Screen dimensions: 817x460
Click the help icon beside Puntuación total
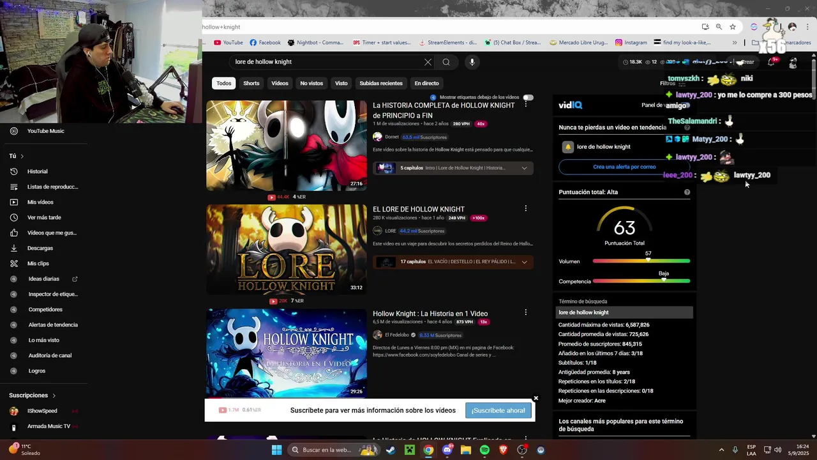[687, 192]
